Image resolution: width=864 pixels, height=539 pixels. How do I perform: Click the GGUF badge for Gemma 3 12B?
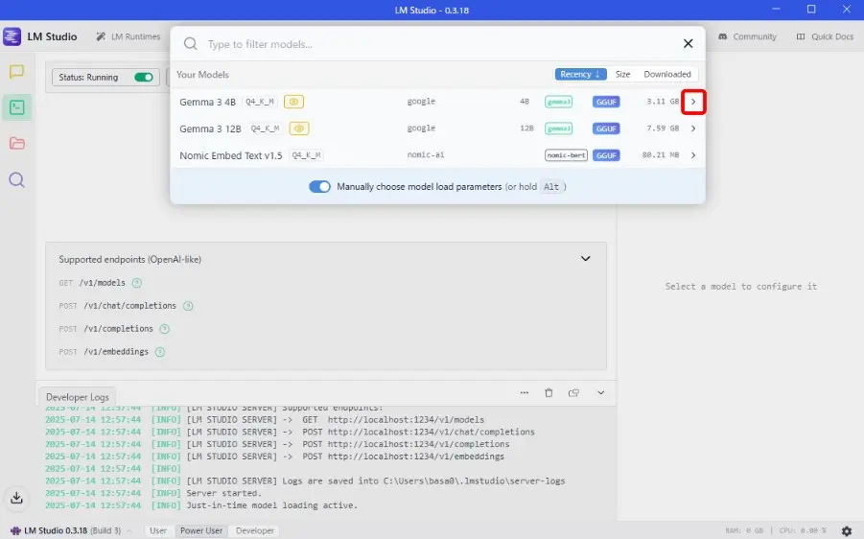pyautogui.click(x=606, y=129)
